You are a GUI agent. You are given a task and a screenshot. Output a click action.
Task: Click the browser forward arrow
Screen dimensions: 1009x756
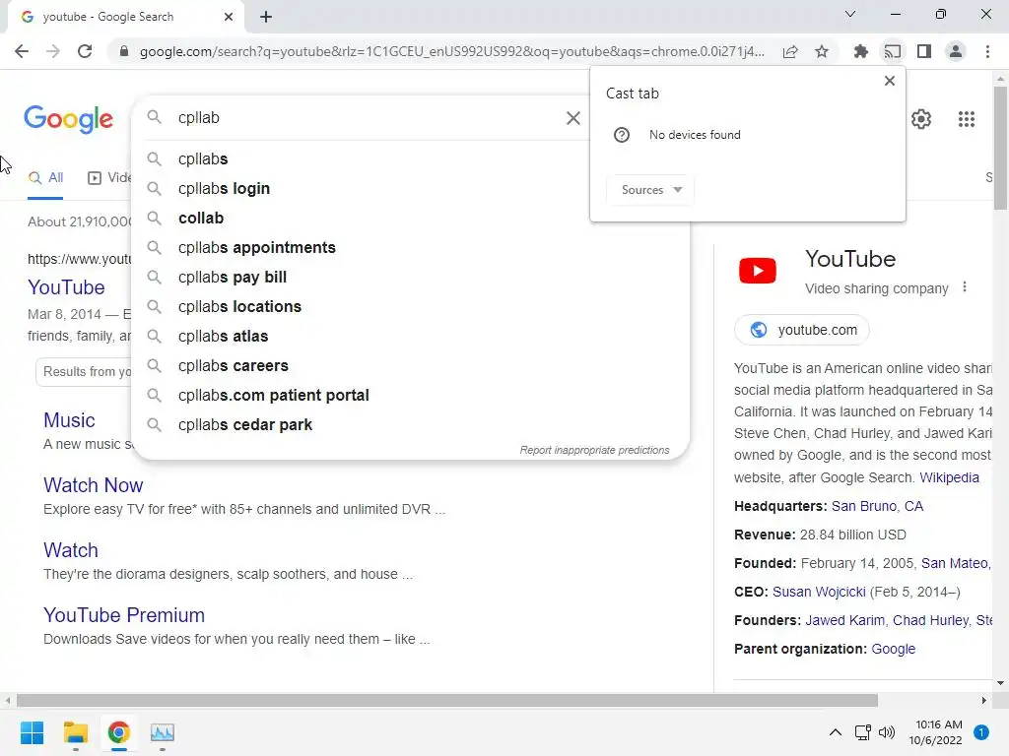(53, 51)
